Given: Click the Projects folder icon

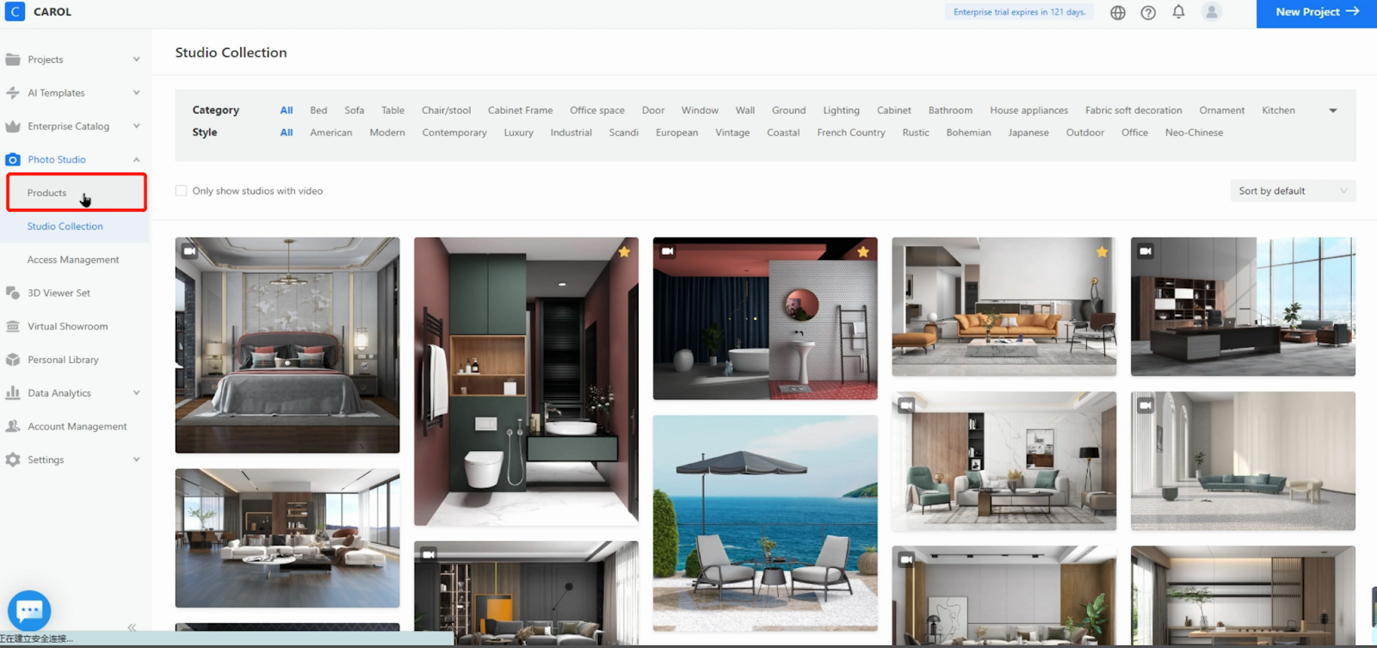Looking at the screenshot, I should (13, 59).
